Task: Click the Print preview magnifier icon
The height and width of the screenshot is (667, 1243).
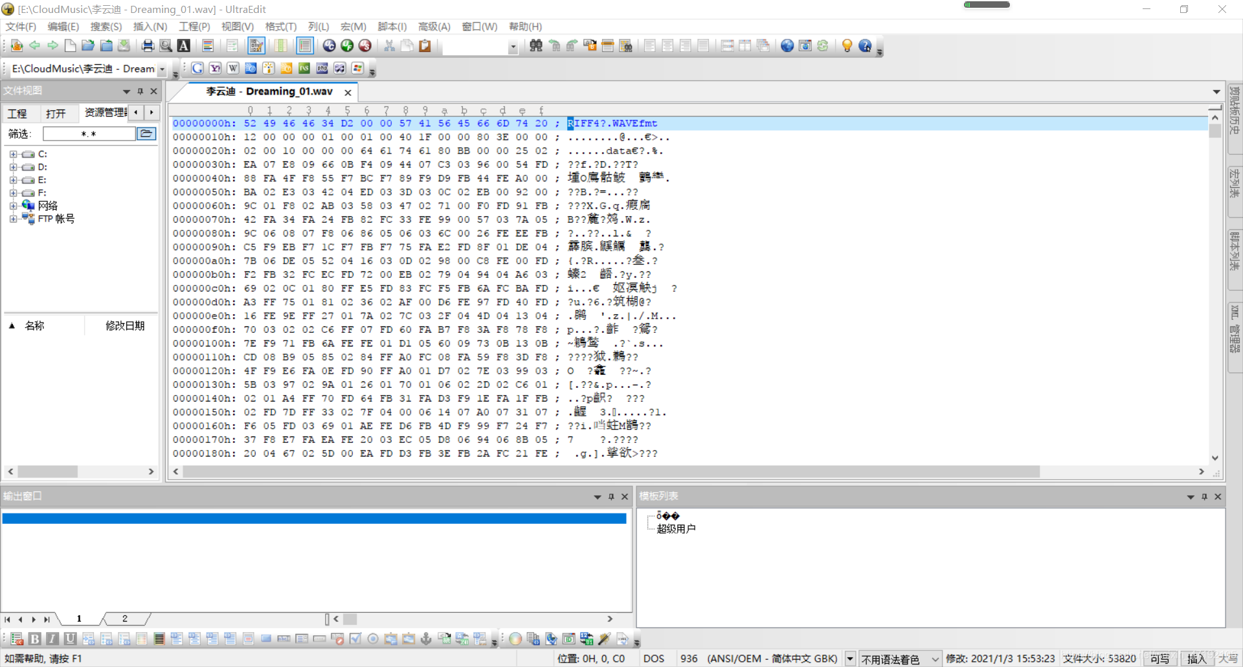Action: (166, 45)
